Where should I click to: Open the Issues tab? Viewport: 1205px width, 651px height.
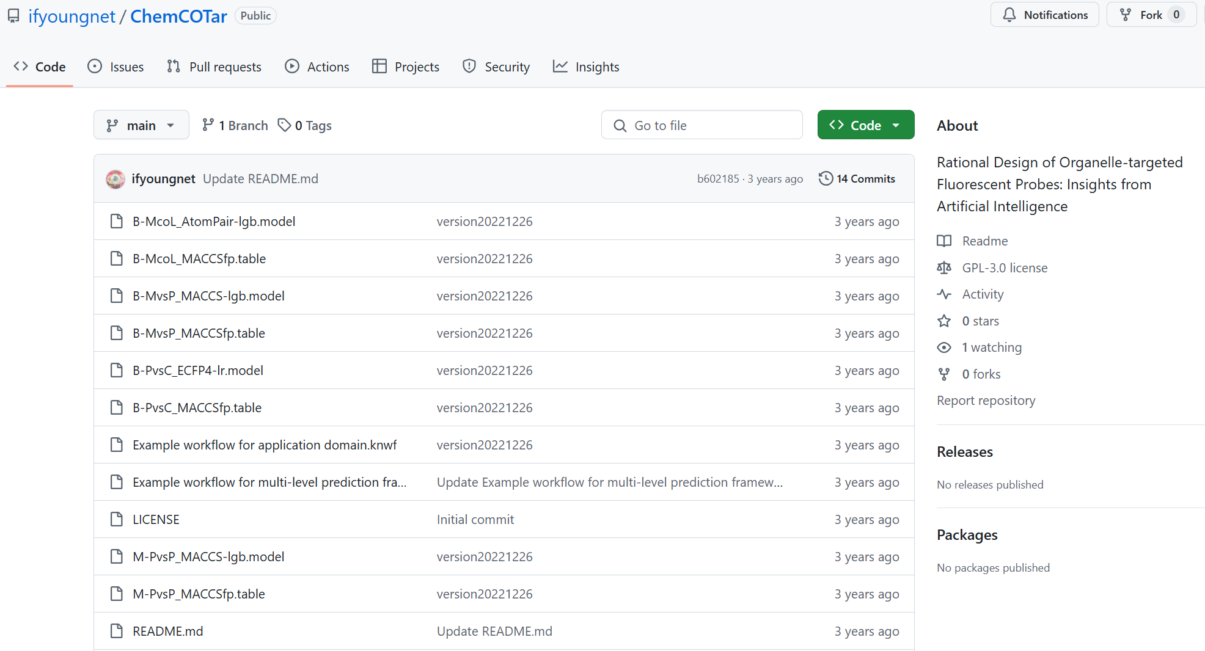[115, 67]
